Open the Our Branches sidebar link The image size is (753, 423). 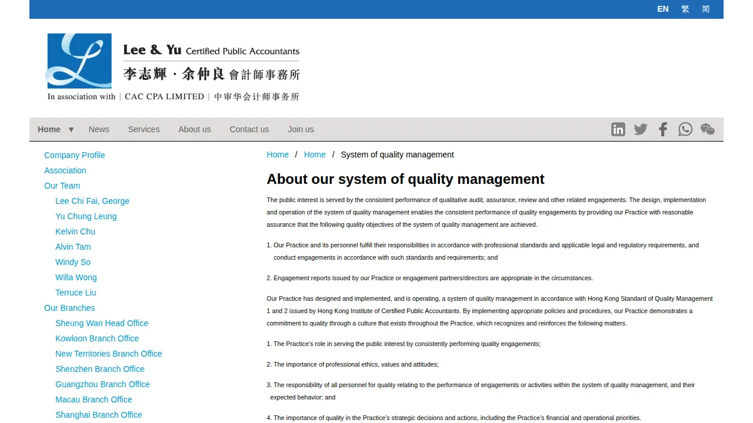[x=69, y=308]
